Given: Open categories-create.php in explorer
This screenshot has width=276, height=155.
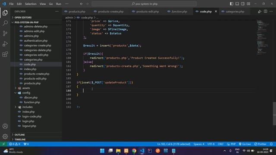Looking at the screenshot, I should coord(38,45).
